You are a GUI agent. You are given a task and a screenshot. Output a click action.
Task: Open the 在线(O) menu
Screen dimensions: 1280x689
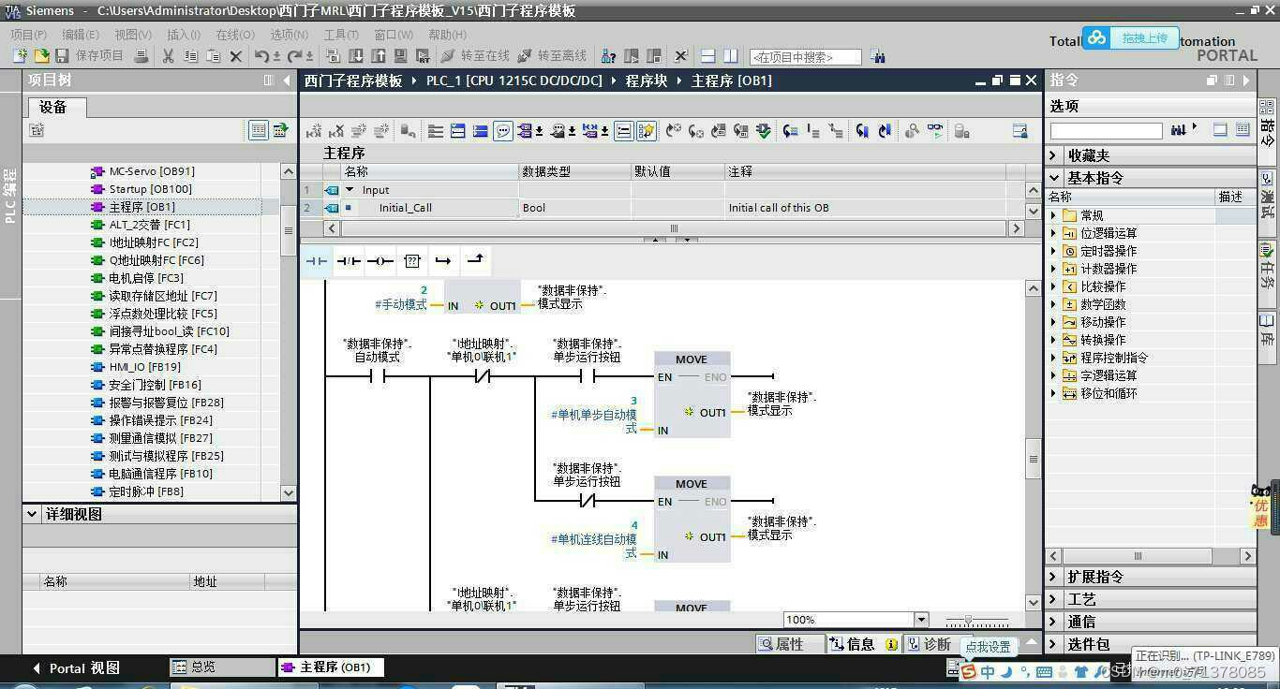[x=235, y=34]
